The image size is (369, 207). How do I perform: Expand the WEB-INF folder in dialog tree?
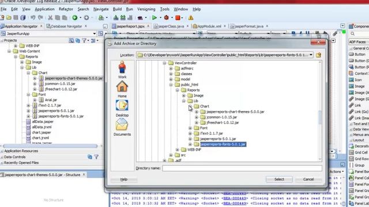point(177,149)
